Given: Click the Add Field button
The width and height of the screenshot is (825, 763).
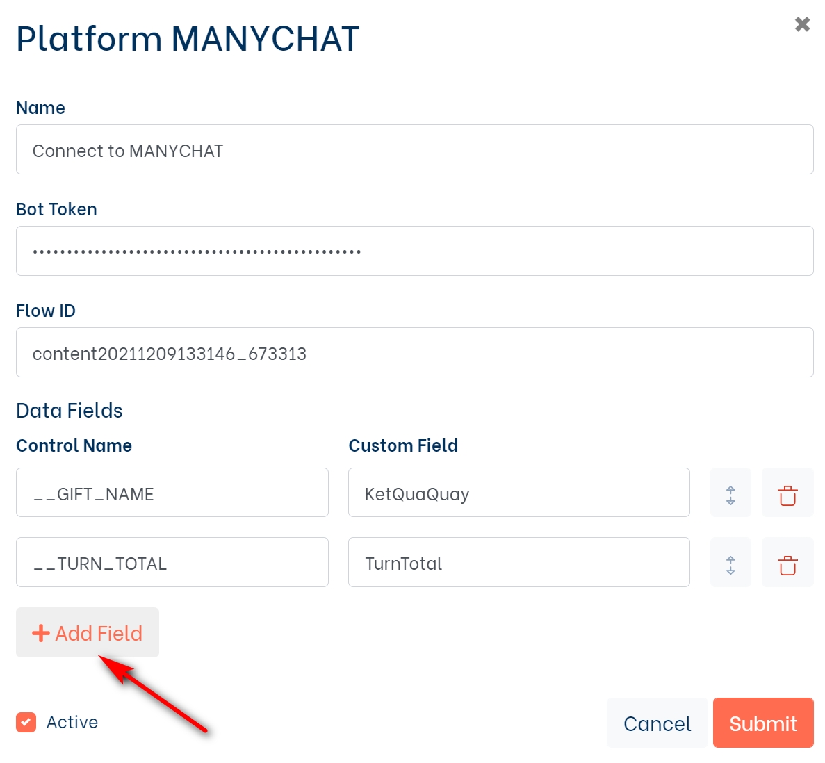Looking at the screenshot, I should coord(88,632).
